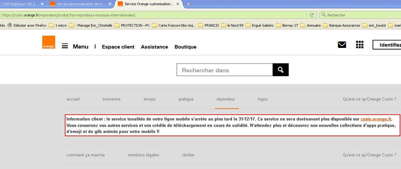Click Menu text in header
Viewport: 401px width, 169px height.
point(81,47)
